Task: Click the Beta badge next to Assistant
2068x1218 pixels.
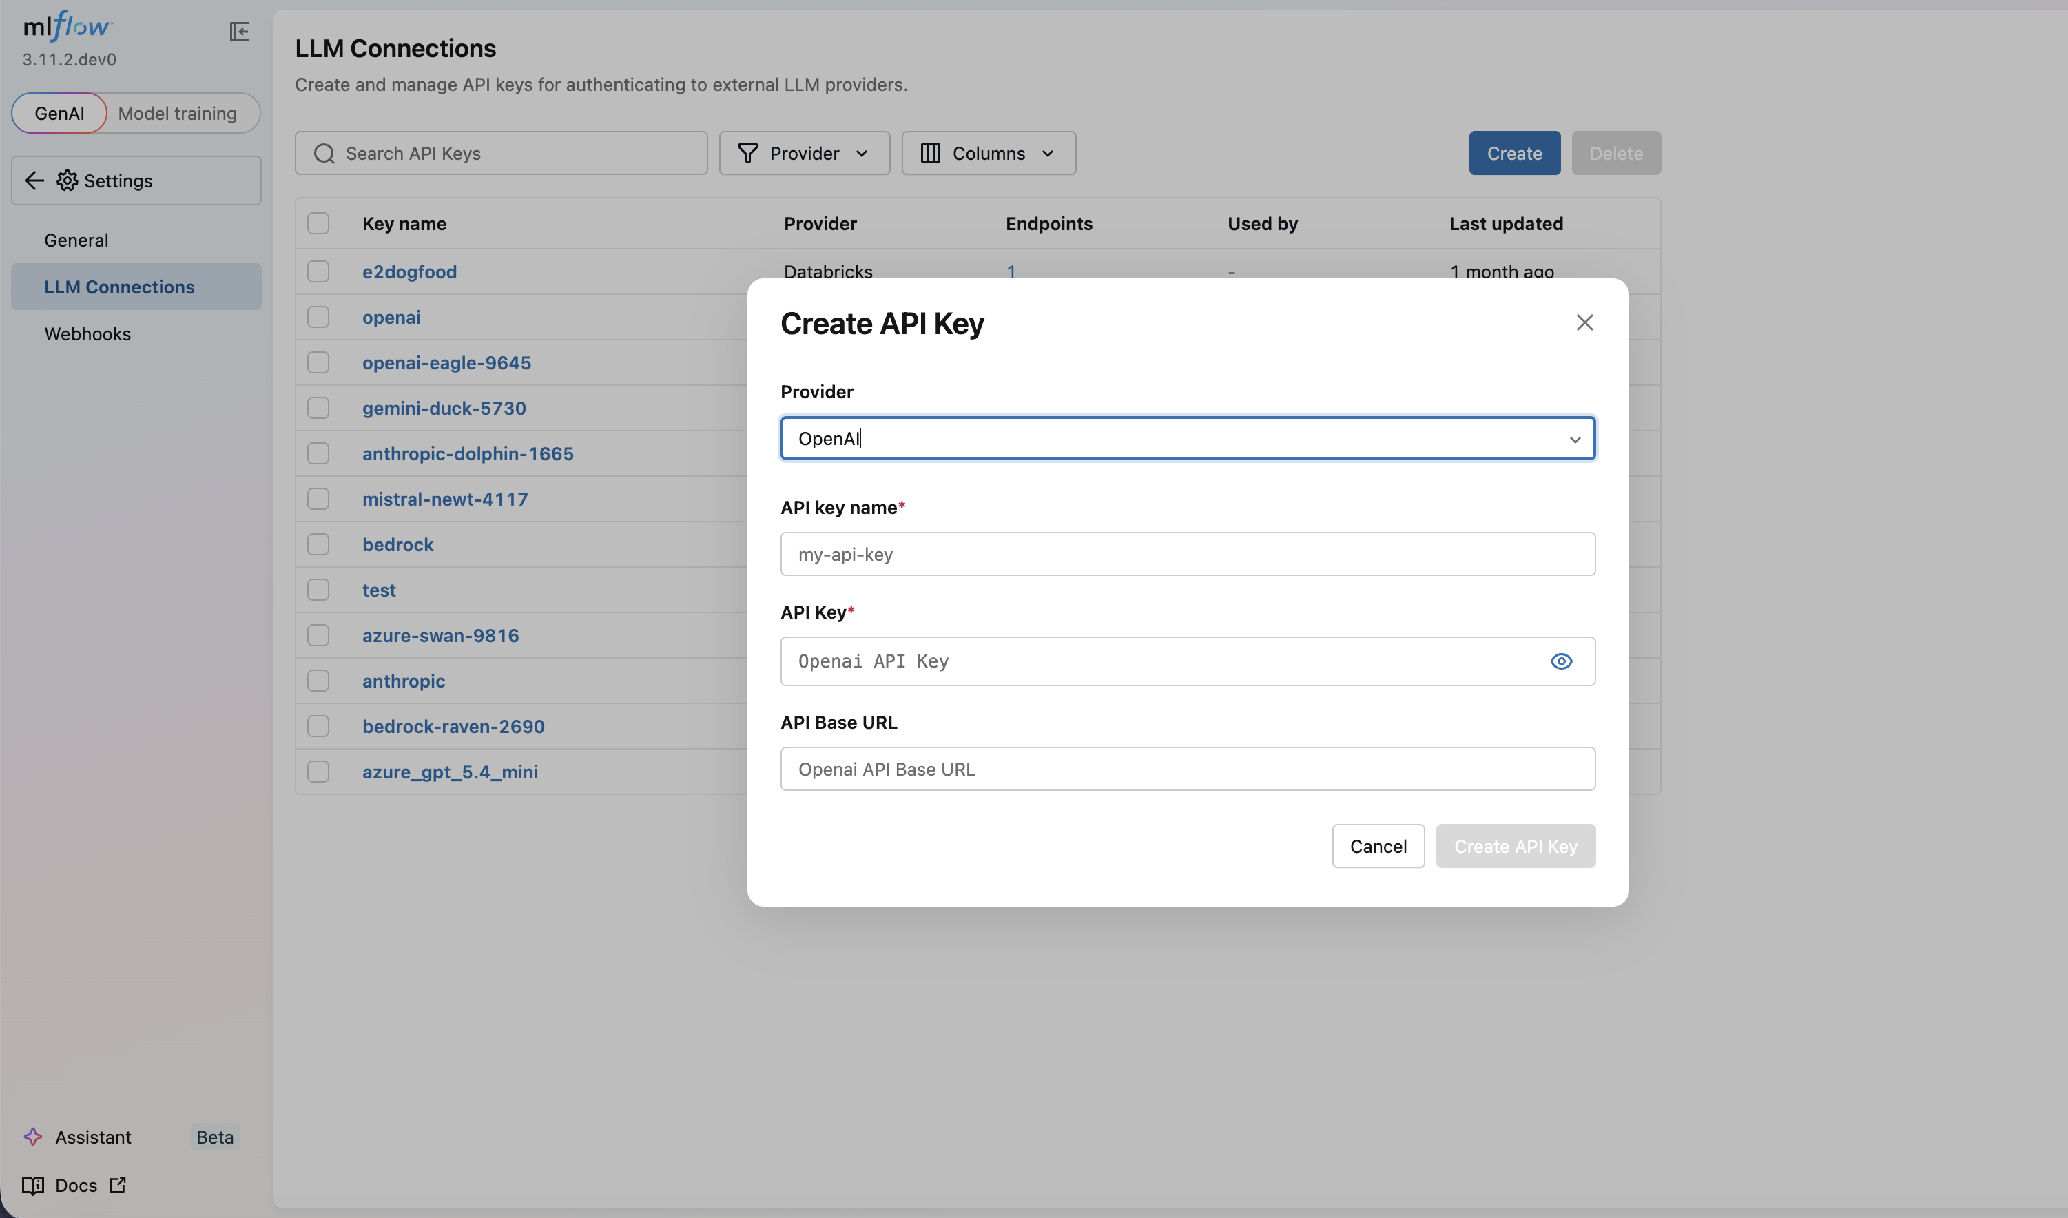Action: [x=215, y=1137]
